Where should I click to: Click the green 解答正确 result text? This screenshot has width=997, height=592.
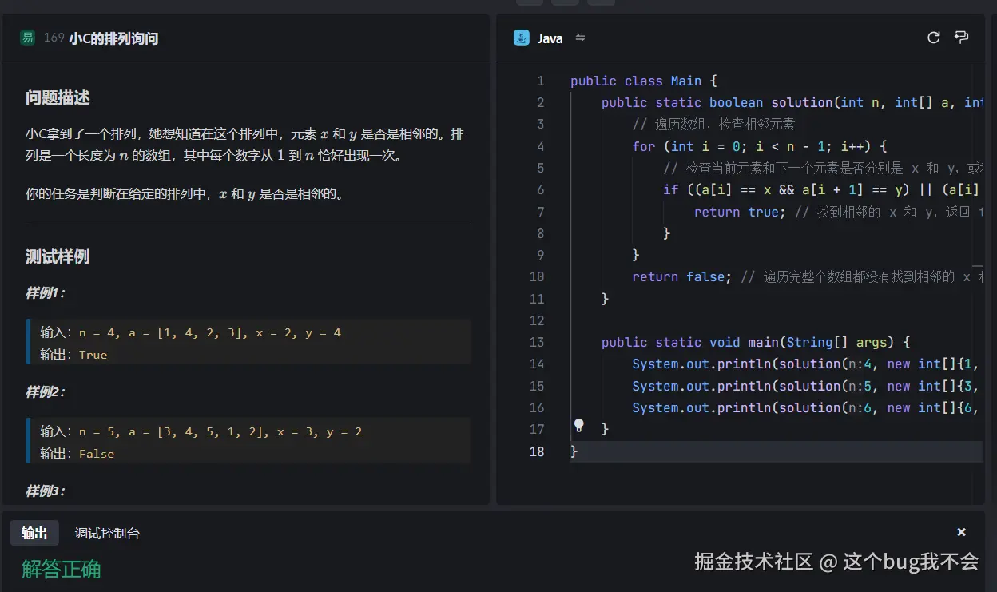(61, 570)
